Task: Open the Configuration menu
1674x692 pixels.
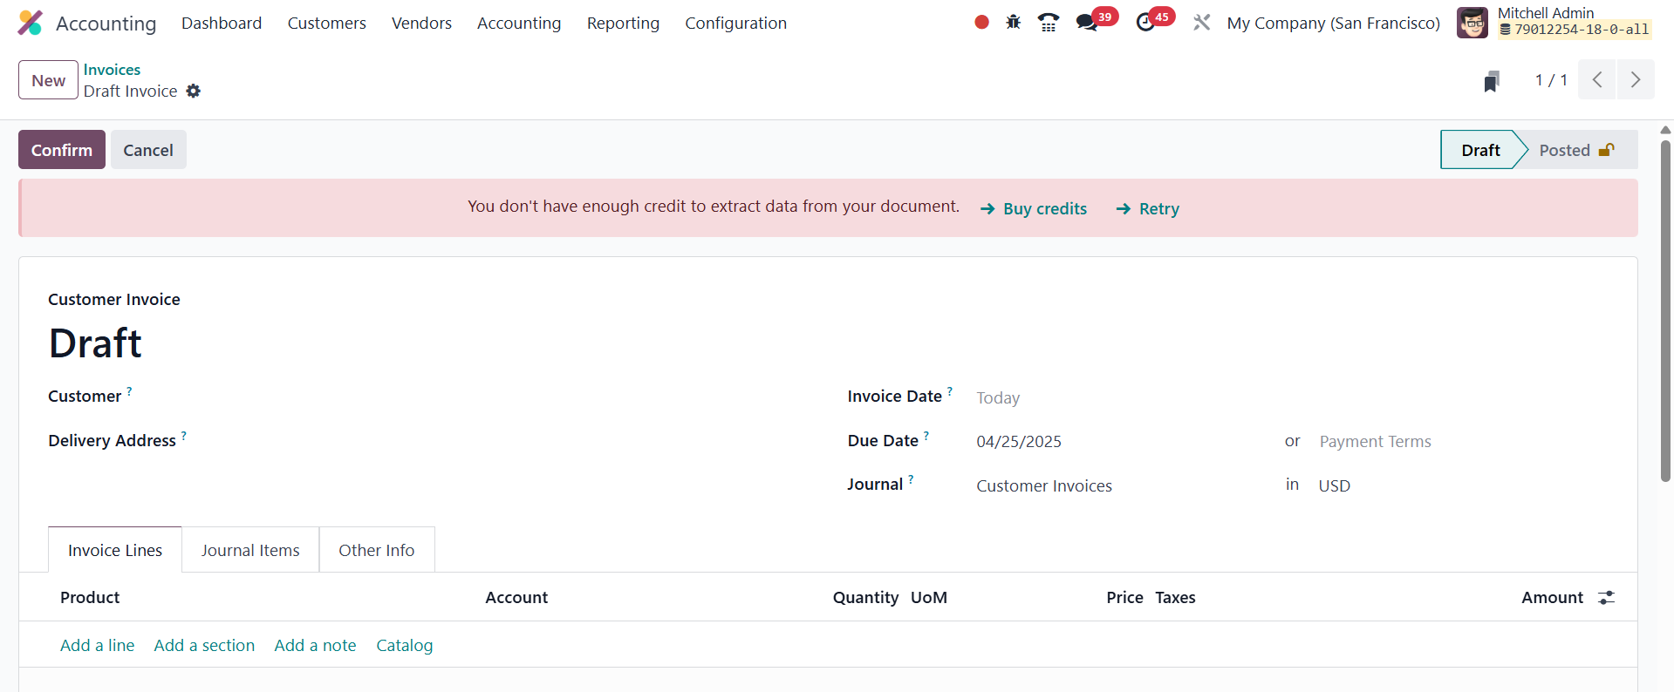Action: tap(735, 24)
